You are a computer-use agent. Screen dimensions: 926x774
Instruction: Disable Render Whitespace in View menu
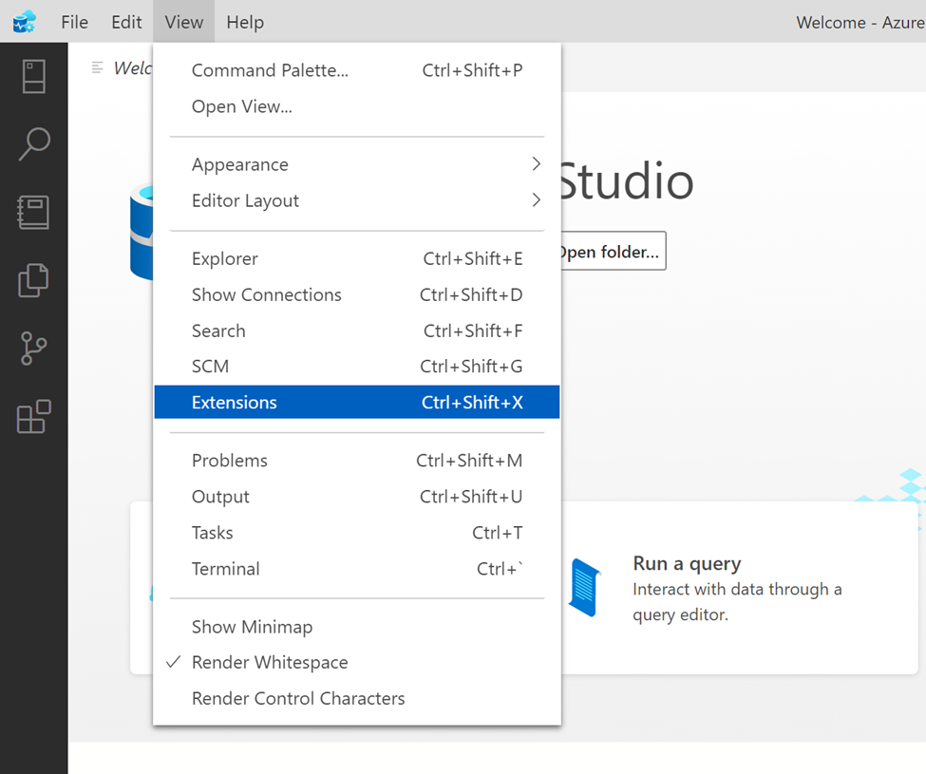(270, 663)
